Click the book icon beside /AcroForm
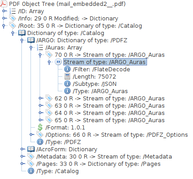This screenshot has width=193, height=179. click(x=31, y=149)
